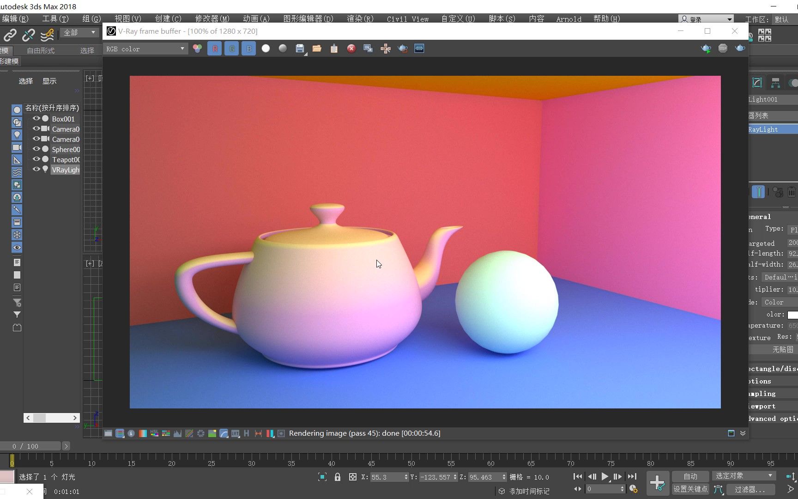Open the Arnold menu

(x=569, y=19)
